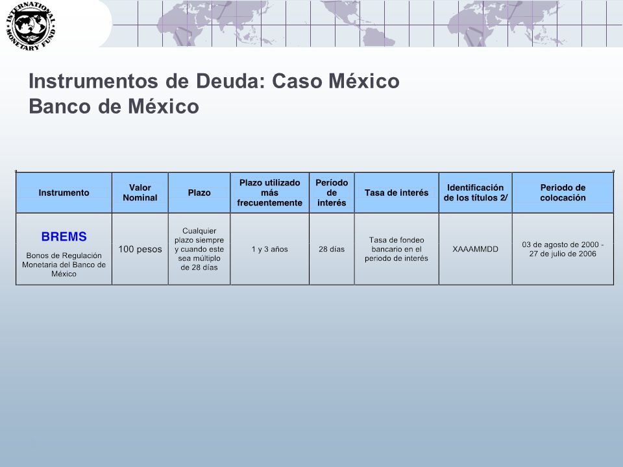Click the 'Tasa de fondeo bancario' cell
Viewport: 623px width, 467px height.
pyautogui.click(x=397, y=249)
